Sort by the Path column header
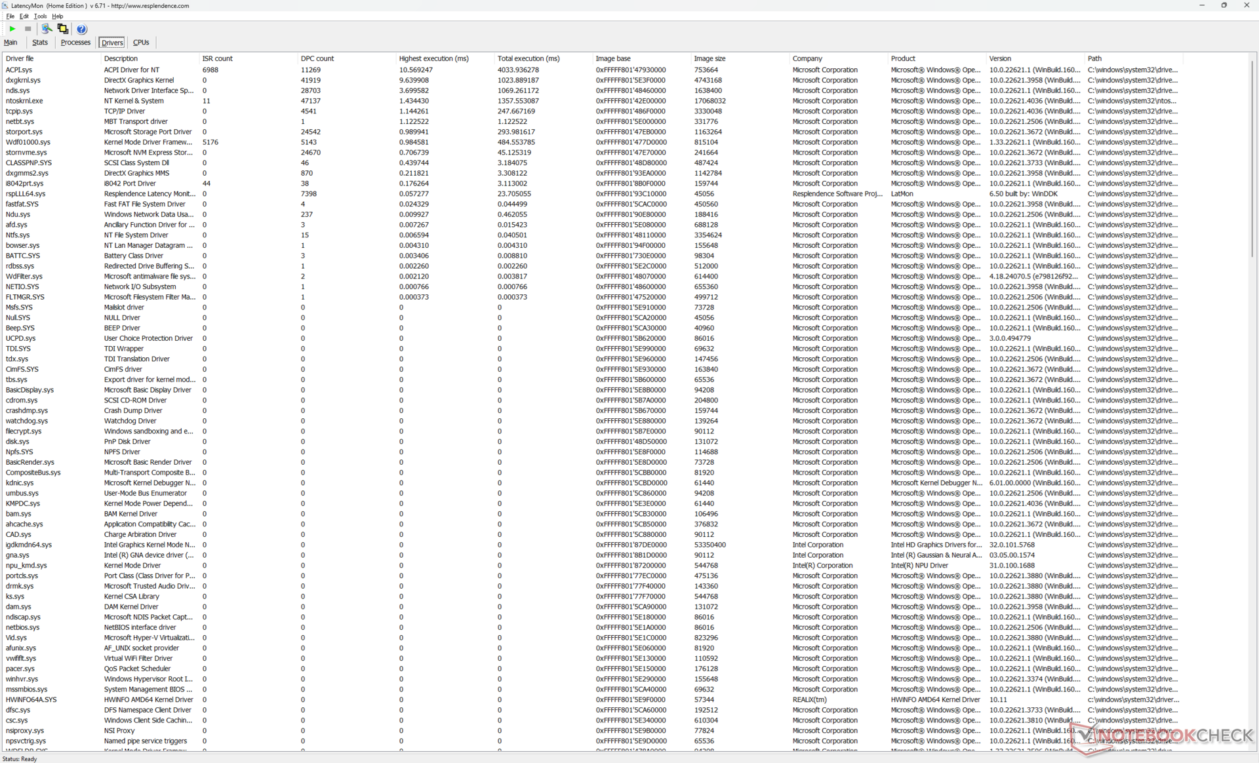Screen dimensions: 1259x763 click(1134, 58)
